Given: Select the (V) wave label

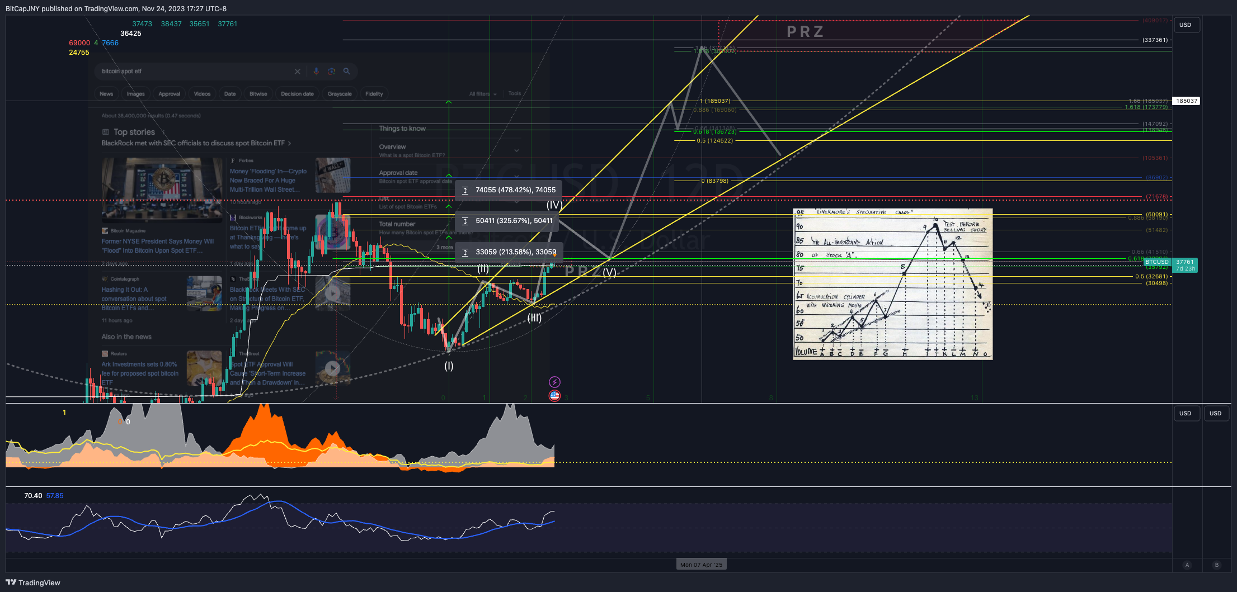Looking at the screenshot, I should (609, 272).
